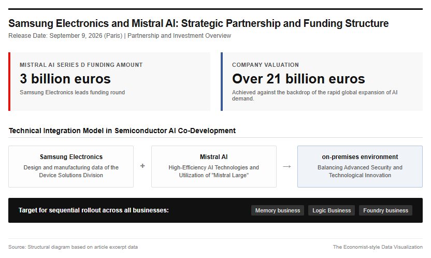Select the Logic Business tag
Screen dimensions: 431x258
click(332, 210)
